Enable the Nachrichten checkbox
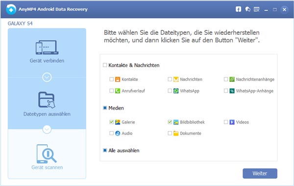Image resolution: width=294 pixels, height=186 pixels. [170, 79]
